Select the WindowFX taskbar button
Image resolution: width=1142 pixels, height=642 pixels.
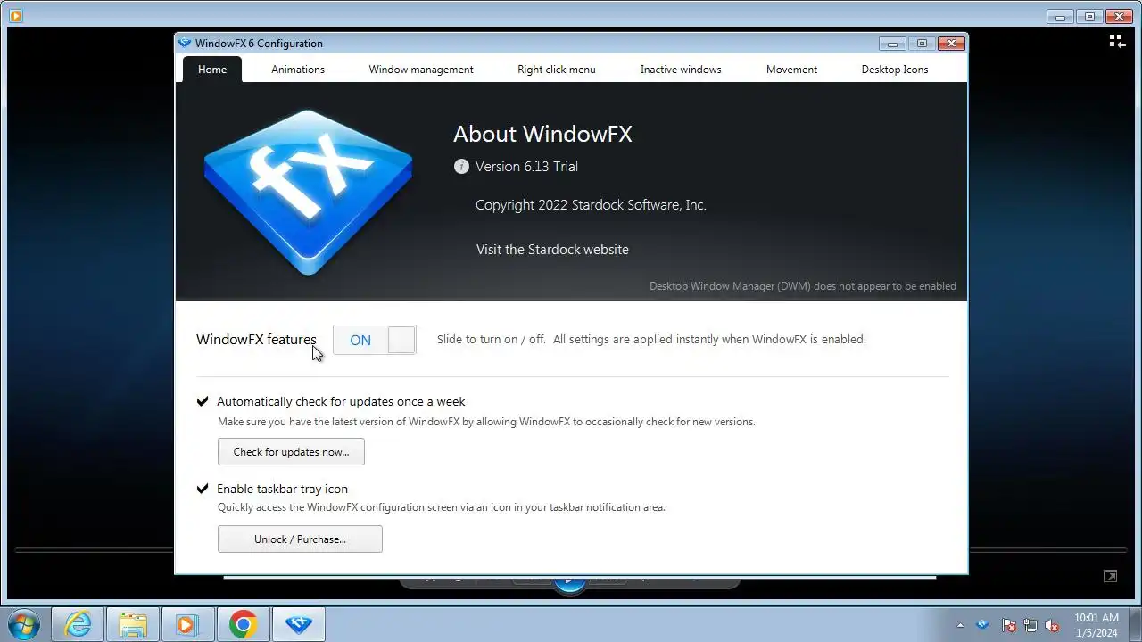click(x=298, y=624)
